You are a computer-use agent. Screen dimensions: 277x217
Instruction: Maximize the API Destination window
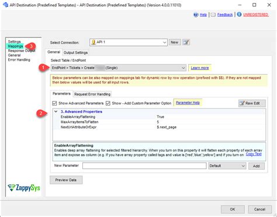[254, 5]
